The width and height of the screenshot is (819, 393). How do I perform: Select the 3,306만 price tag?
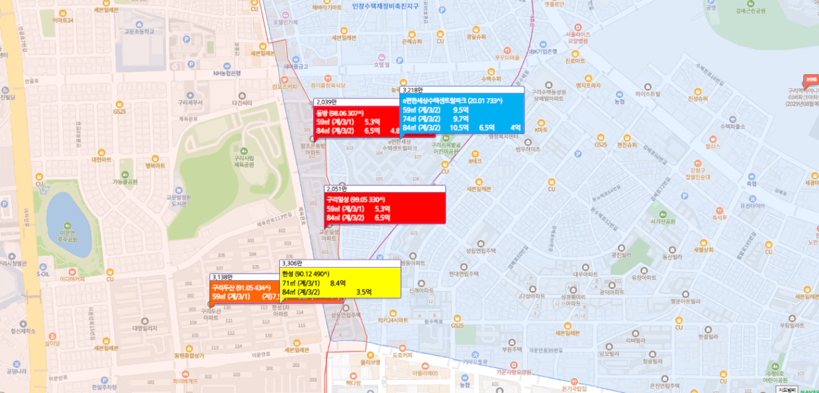tap(293, 263)
